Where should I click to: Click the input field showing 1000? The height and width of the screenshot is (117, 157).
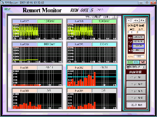pyautogui.click(x=139, y=56)
